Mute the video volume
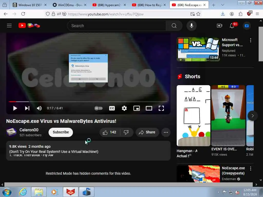This screenshot has width=263, height=197. 39,108
